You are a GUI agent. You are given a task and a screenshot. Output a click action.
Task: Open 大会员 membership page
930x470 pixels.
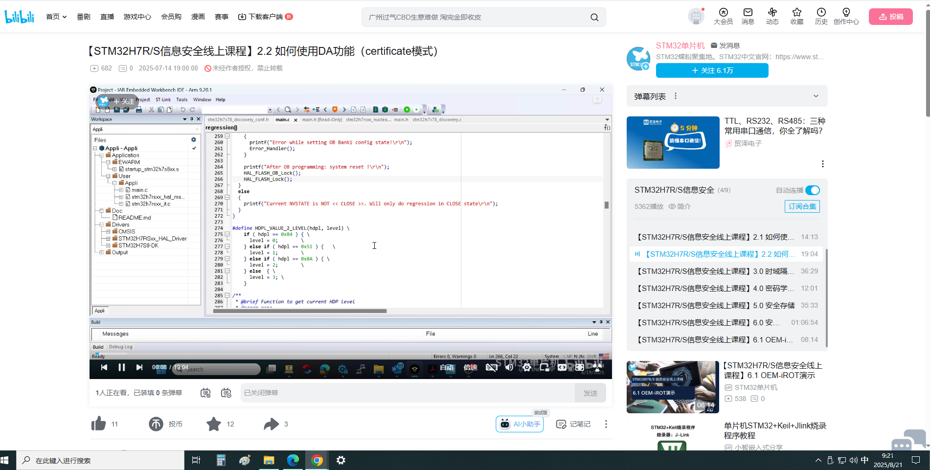723,17
